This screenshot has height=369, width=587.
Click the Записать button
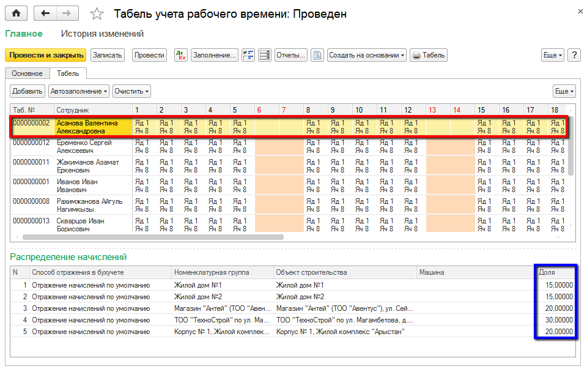click(108, 55)
